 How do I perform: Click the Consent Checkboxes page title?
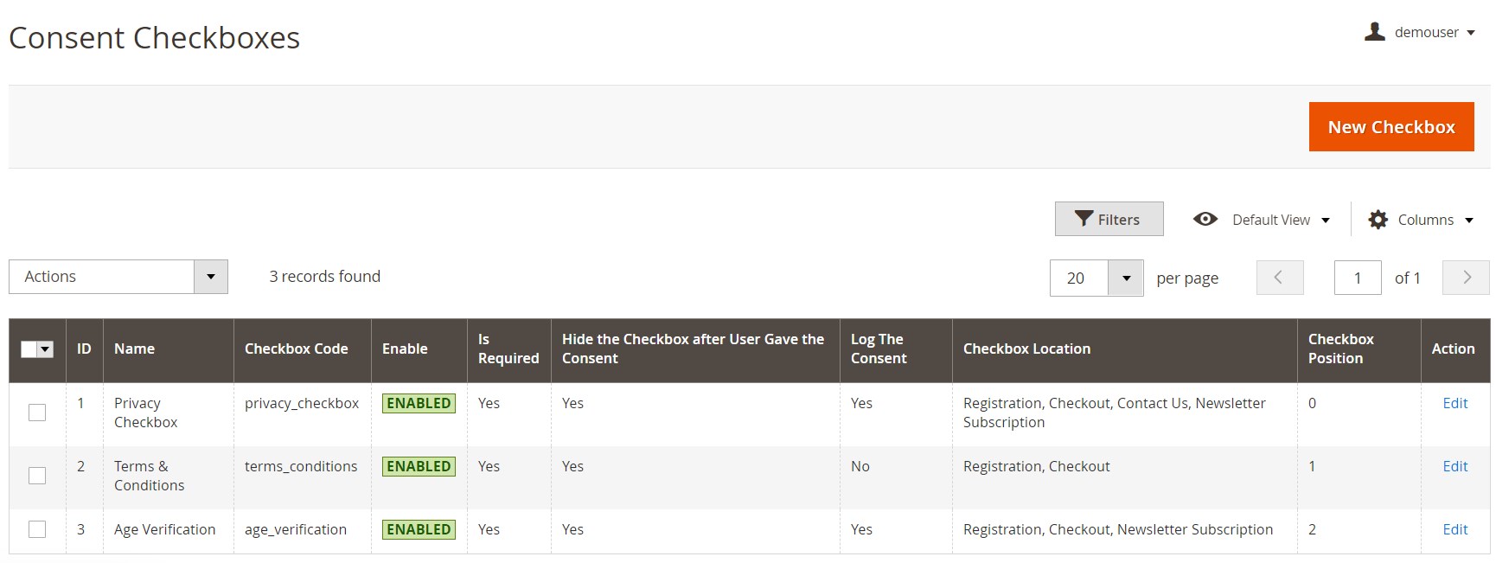[155, 38]
